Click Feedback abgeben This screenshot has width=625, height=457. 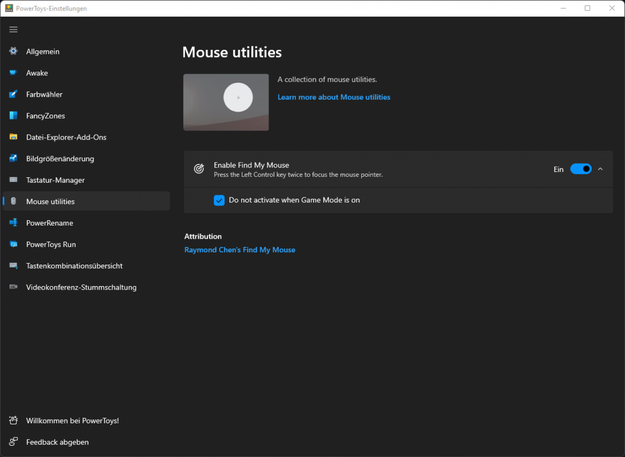tap(86, 442)
